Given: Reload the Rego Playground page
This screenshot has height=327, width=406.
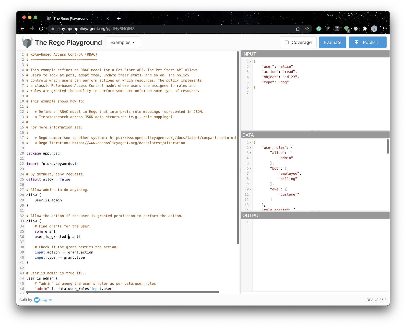Looking at the screenshot, I should pyautogui.click(x=41, y=29).
